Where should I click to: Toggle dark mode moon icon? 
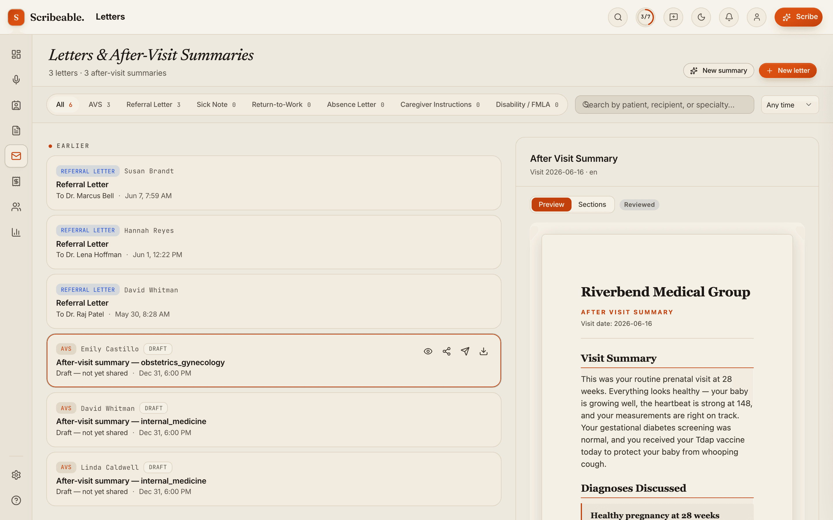(701, 17)
